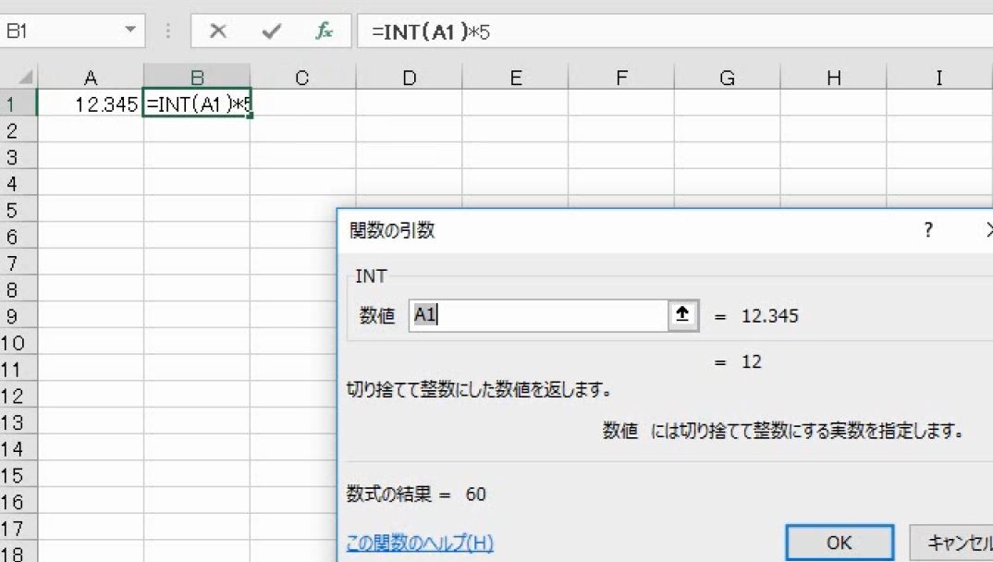Viewport: 993px width, 562px height.
Task: Select all cells with the worksheet corner button
Action: point(24,76)
